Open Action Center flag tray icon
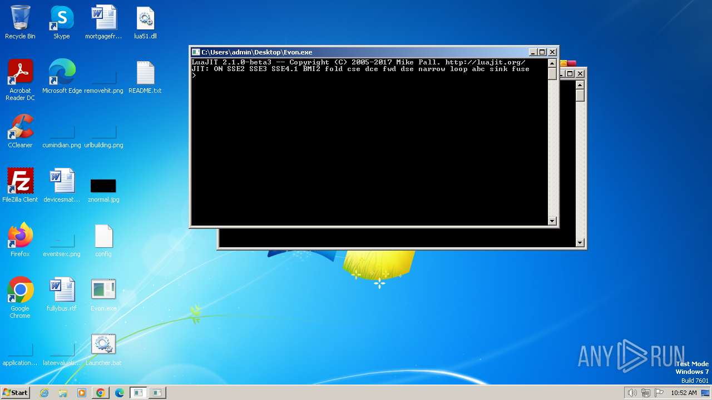The width and height of the screenshot is (712, 400). pos(659,393)
